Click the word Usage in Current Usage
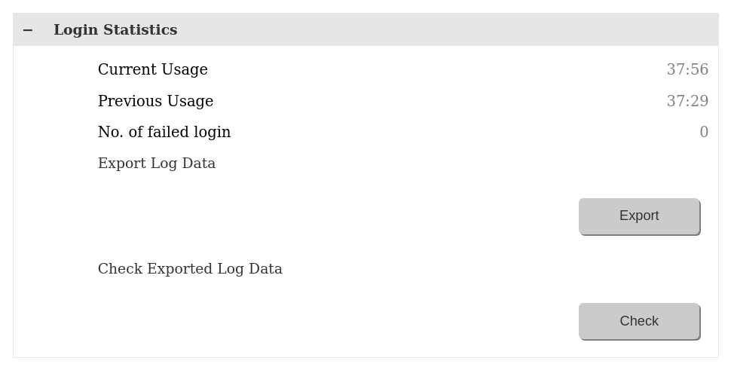Viewport: 734px width, 370px height. pyautogui.click(x=184, y=70)
